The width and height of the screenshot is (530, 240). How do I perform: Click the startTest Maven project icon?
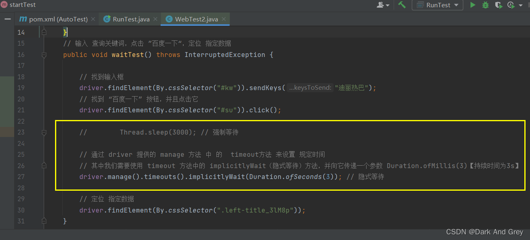(x=4, y=5)
